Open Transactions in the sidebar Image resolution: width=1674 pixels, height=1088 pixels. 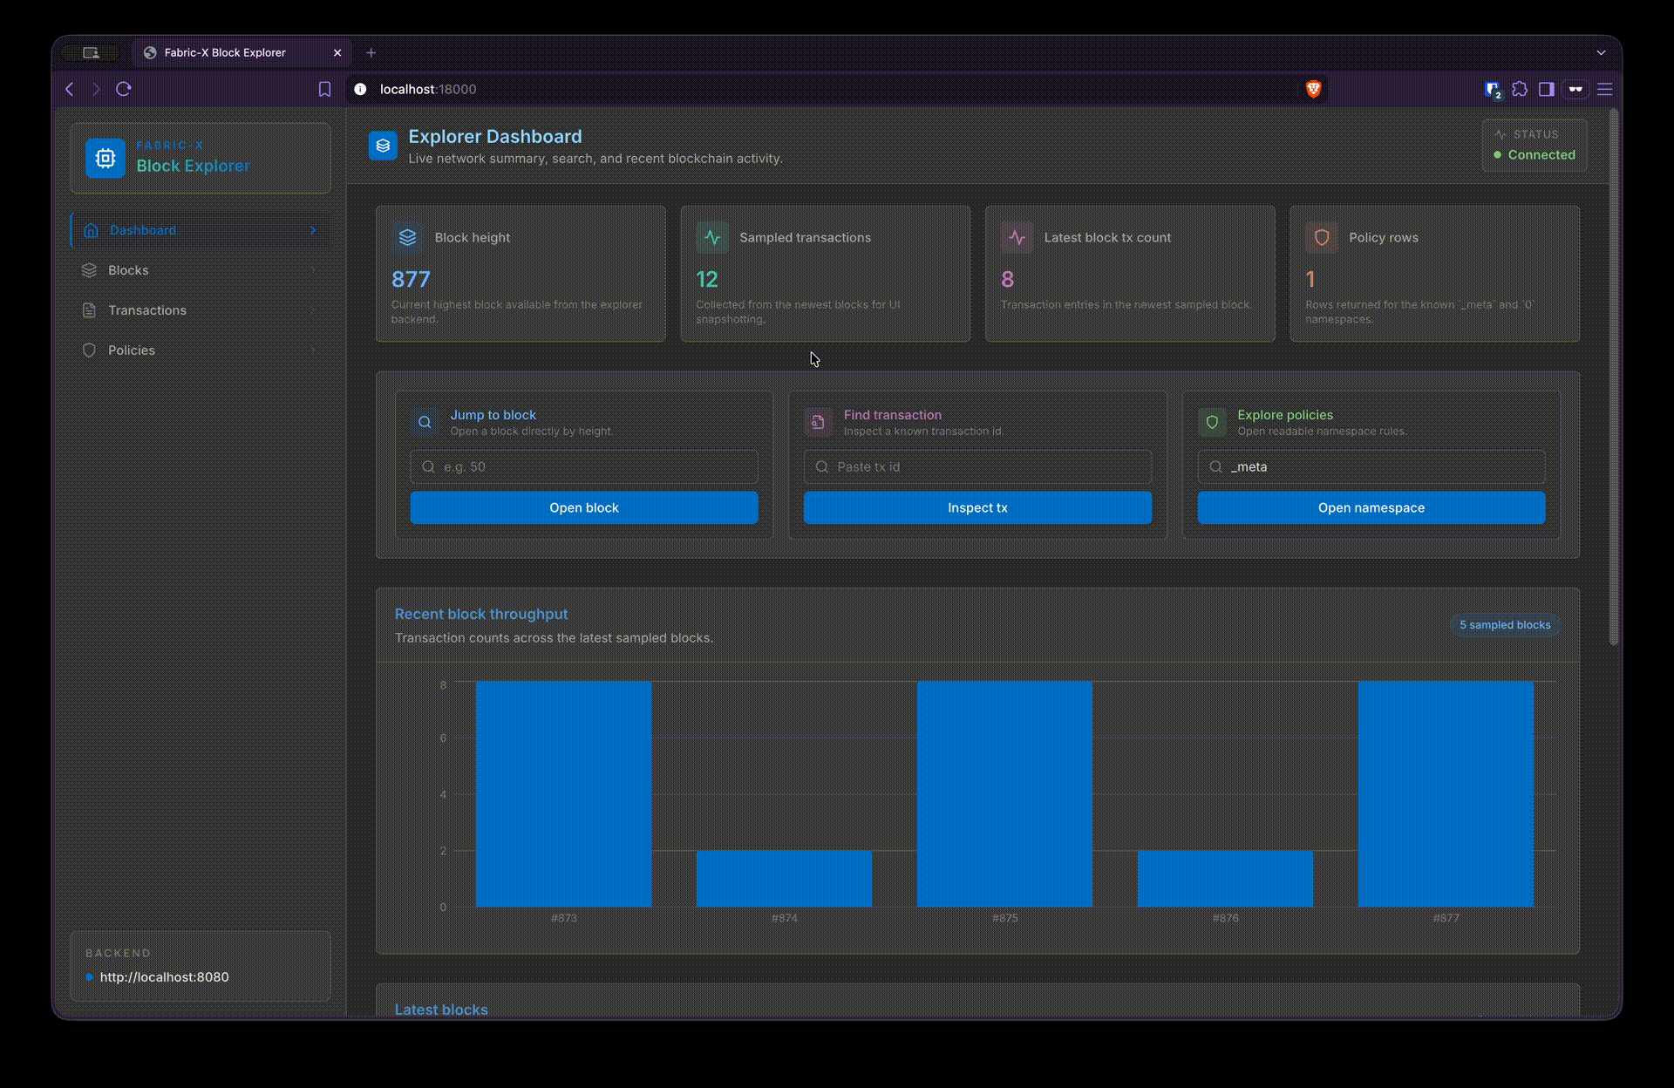point(201,310)
